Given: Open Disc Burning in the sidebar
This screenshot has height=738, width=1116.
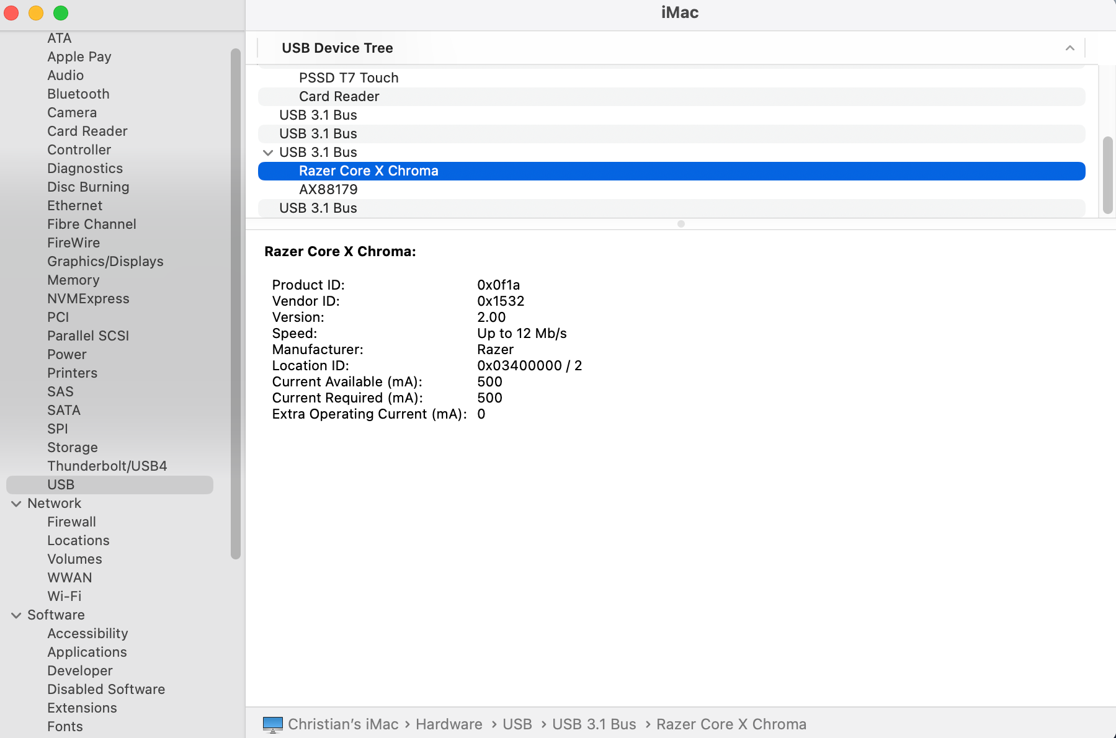Looking at the screenshot, I should coord(88,187).
